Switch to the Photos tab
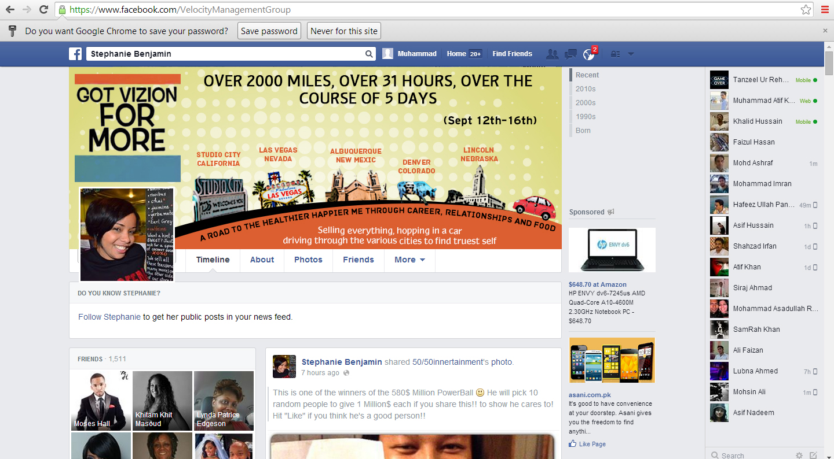Screen dimensions: 834x459 point(308,260)
